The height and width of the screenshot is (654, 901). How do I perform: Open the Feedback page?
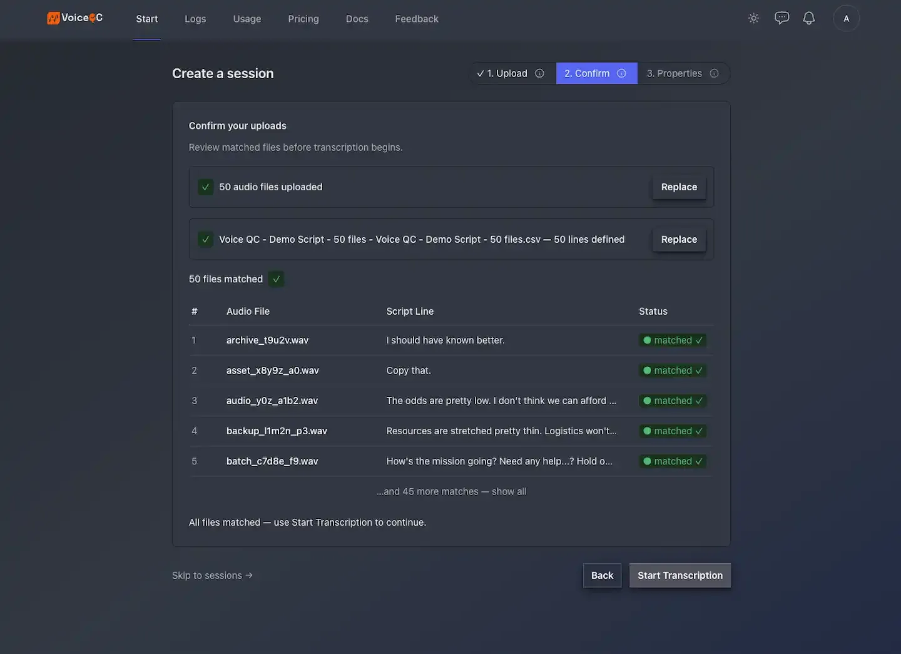[x=417, y=19]
